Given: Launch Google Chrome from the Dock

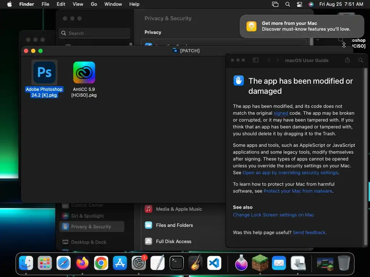Looking at the screenshot, I should 101,263.
